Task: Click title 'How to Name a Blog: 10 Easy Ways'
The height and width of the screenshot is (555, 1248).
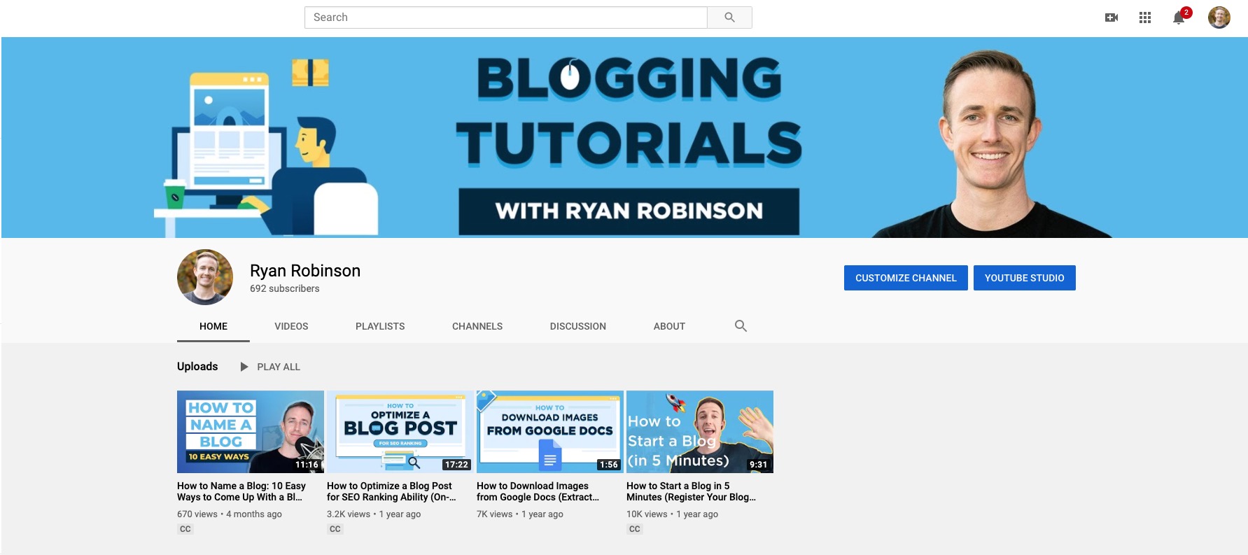Action: pos(241,491)
